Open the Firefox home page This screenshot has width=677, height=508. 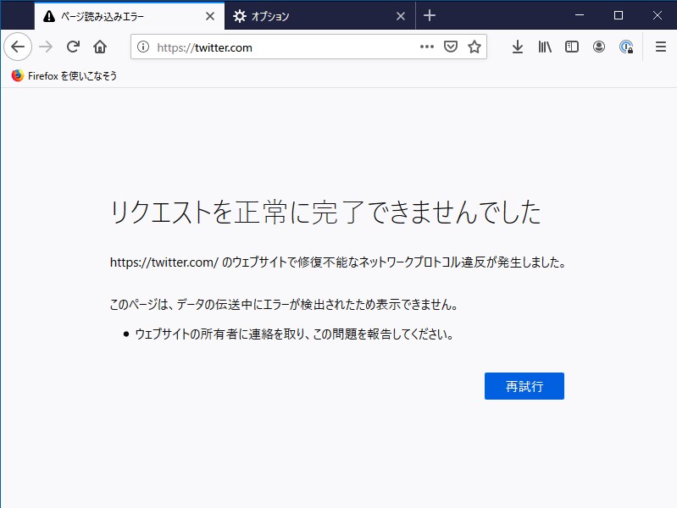(100, 47)
